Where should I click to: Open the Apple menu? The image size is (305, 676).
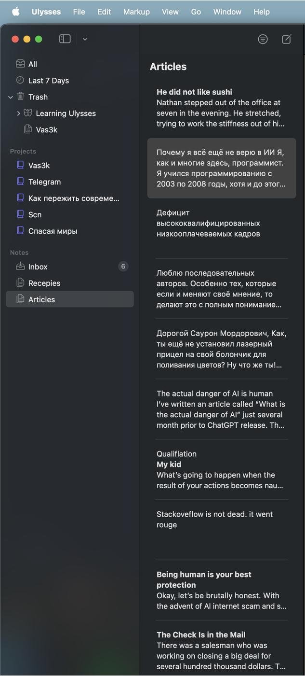tap(16, 12)
